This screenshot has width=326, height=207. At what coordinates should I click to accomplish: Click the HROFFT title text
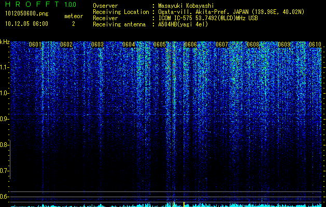tap(32, 4)
